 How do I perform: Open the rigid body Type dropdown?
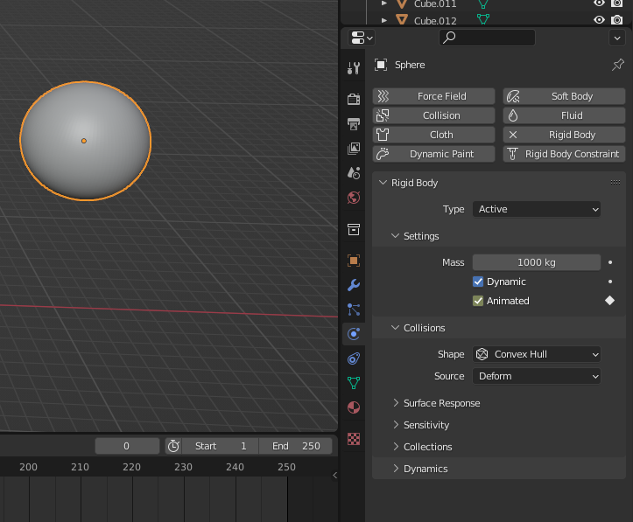click(x=536, y=209)
